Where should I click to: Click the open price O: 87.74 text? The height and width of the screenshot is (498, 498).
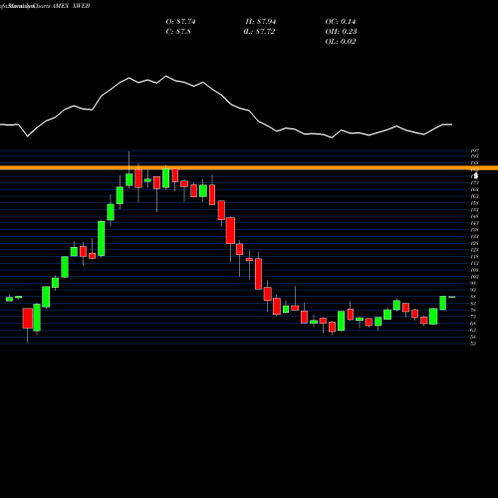(180, 22)
